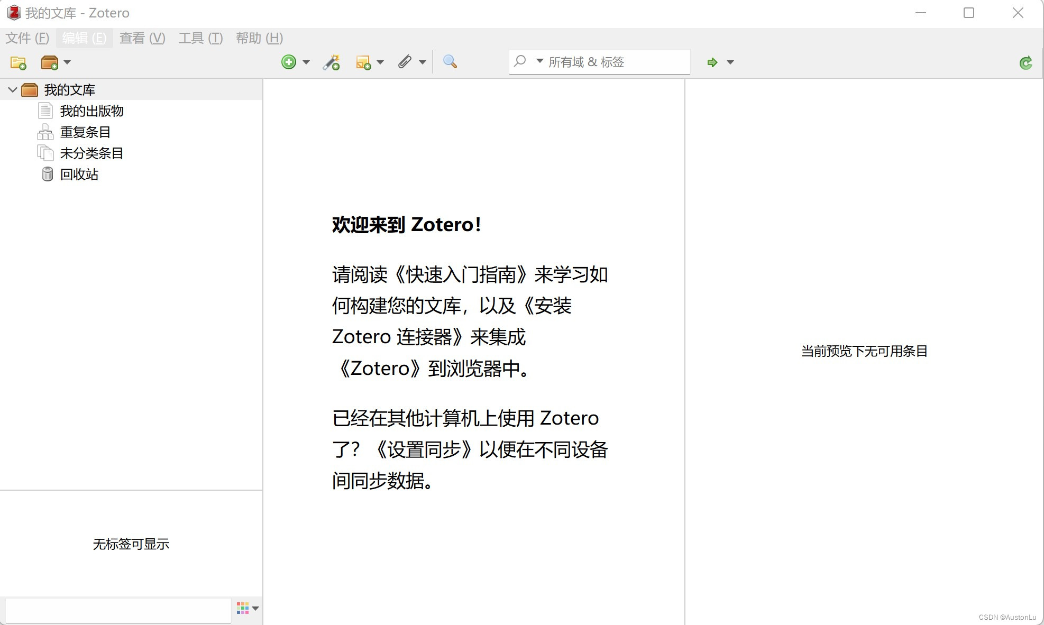Open the 快速入门指南 link
The width and height of the screenshot is (1044, 625).
pos(460,274)
